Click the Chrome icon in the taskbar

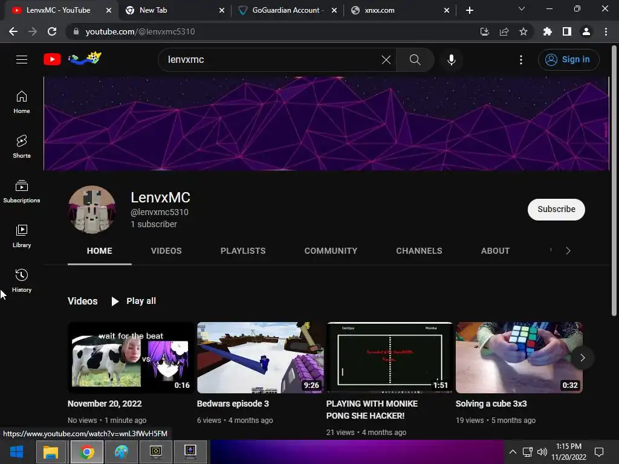[87, 452]
